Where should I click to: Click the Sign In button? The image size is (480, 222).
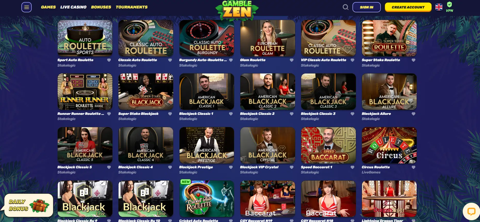367,7
